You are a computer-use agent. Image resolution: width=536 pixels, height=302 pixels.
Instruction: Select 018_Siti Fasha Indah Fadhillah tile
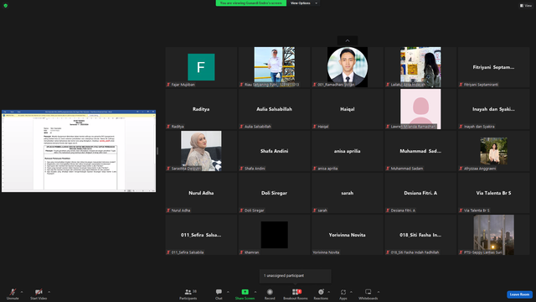pos(420,235)
